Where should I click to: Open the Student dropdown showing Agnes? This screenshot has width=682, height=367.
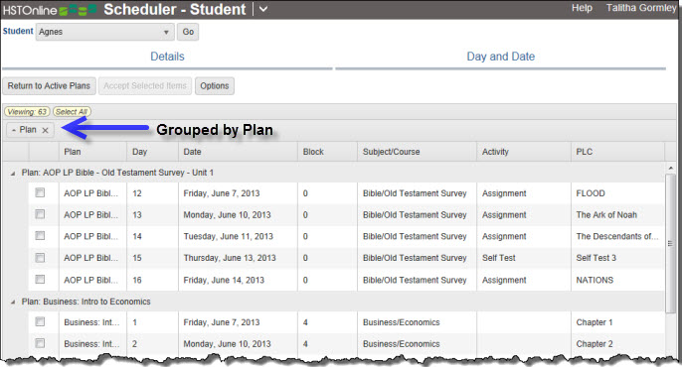coord(104,32)
